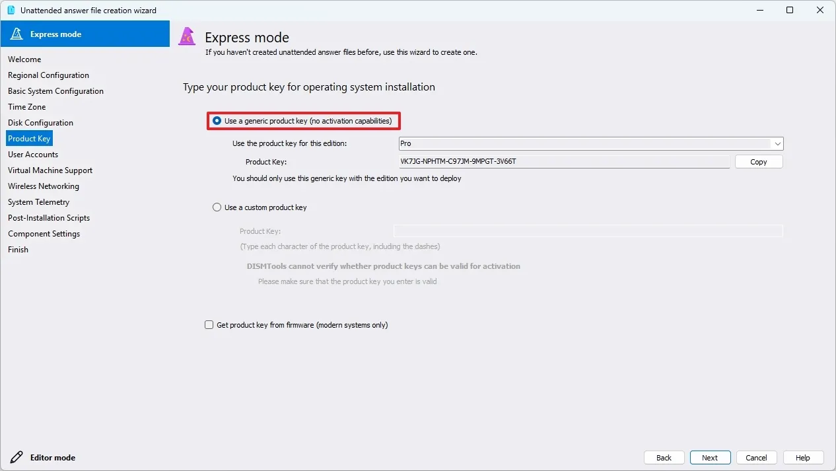Open the Disk Configuration page
Viewport: 836px width, 471px height.
coord(40,123)
